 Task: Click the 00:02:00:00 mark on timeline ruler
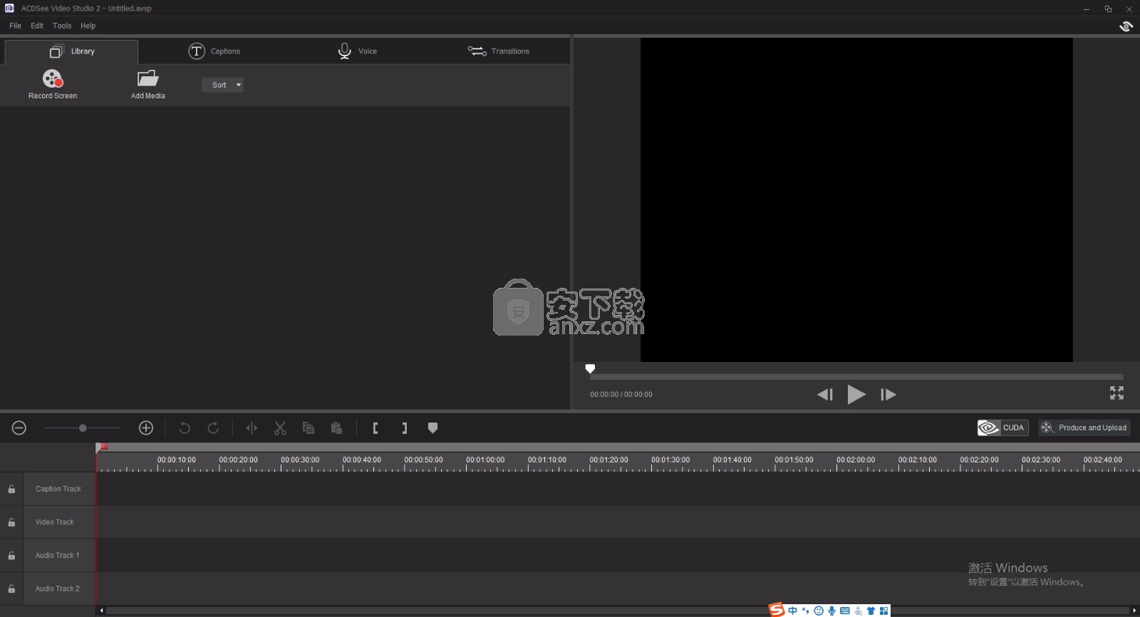[x=856, y=460]
